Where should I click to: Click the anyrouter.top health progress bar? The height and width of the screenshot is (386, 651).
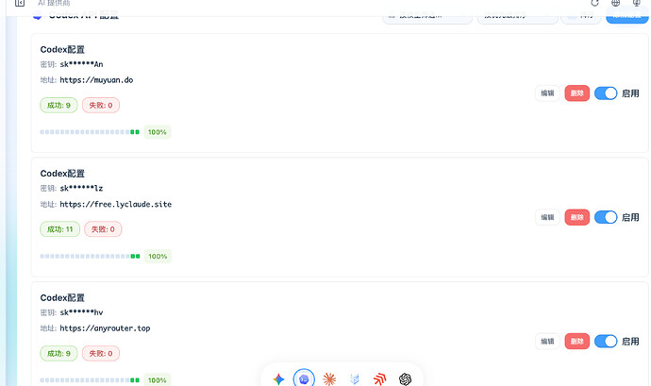tap(90, 380)
